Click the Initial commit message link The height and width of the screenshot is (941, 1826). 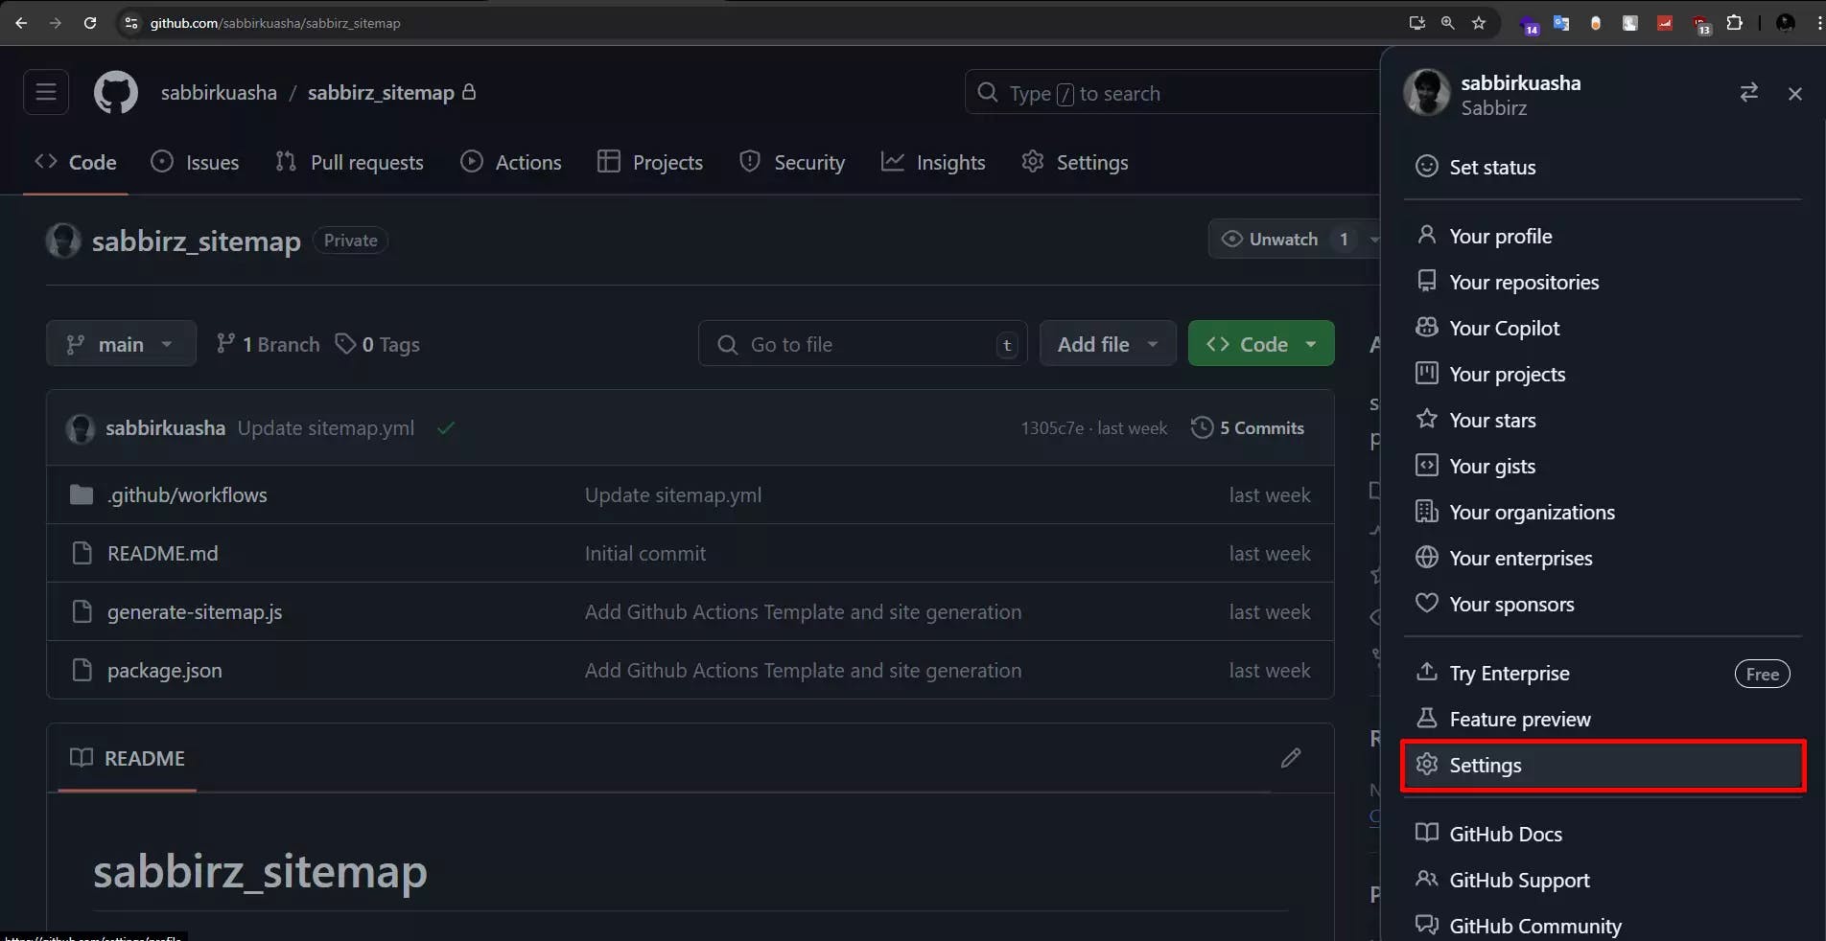[x=645, y=554]
